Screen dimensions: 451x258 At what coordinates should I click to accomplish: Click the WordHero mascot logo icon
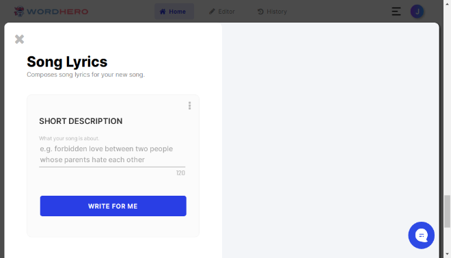(19, 12)
